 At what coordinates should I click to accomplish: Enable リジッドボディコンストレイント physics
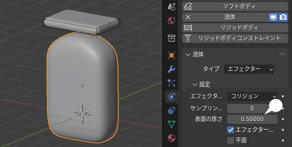[235, 38]
